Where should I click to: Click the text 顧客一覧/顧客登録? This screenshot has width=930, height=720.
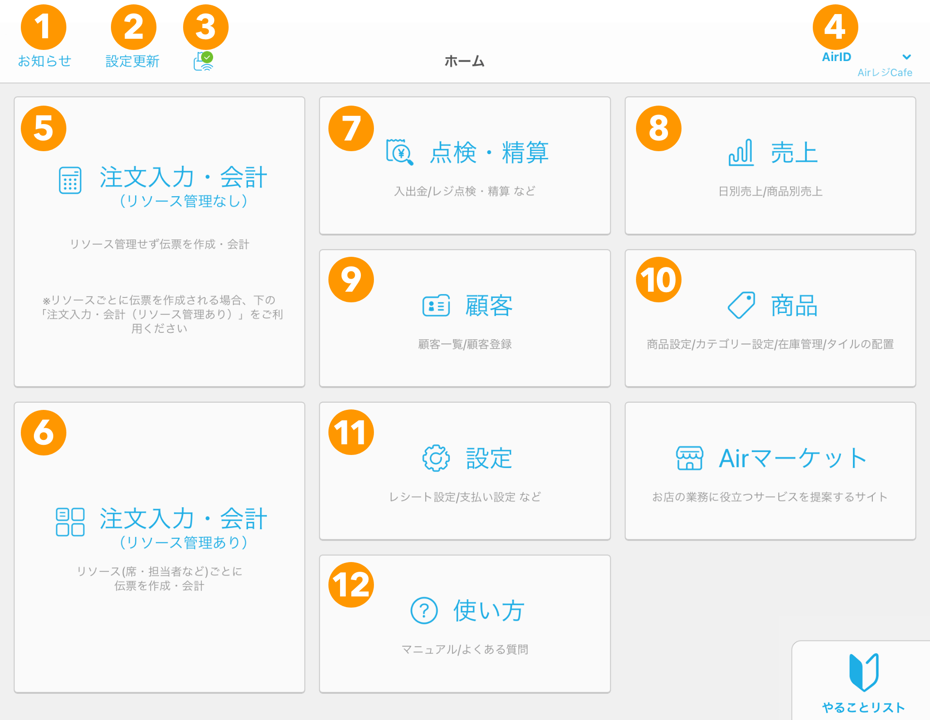point(465,344)
